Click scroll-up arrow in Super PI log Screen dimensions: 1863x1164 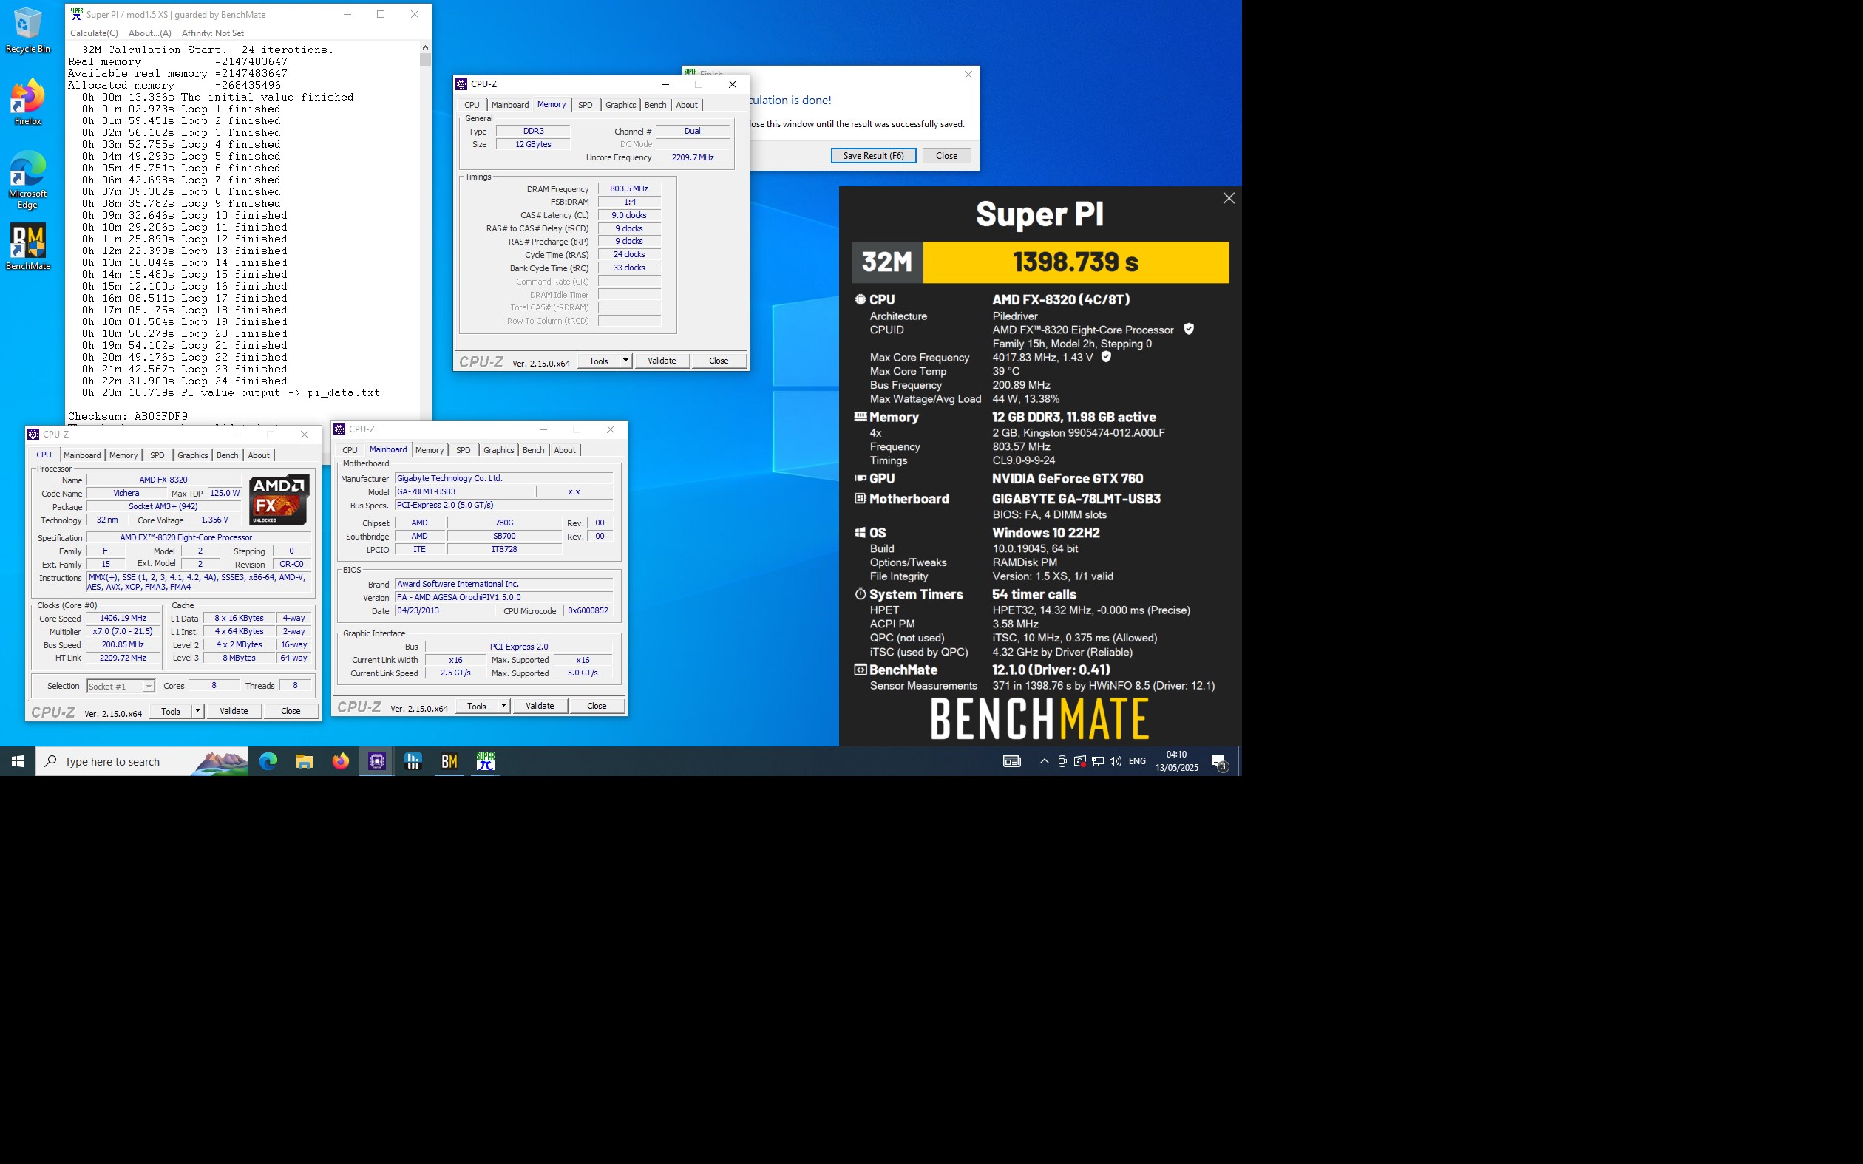(x=425, y=48)
